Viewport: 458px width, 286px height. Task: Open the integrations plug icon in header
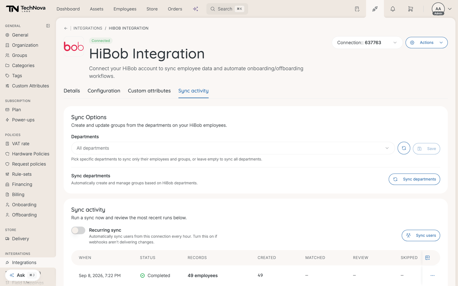375,9
